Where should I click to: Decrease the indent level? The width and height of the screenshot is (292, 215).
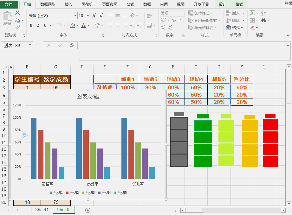tap(133, 25)
